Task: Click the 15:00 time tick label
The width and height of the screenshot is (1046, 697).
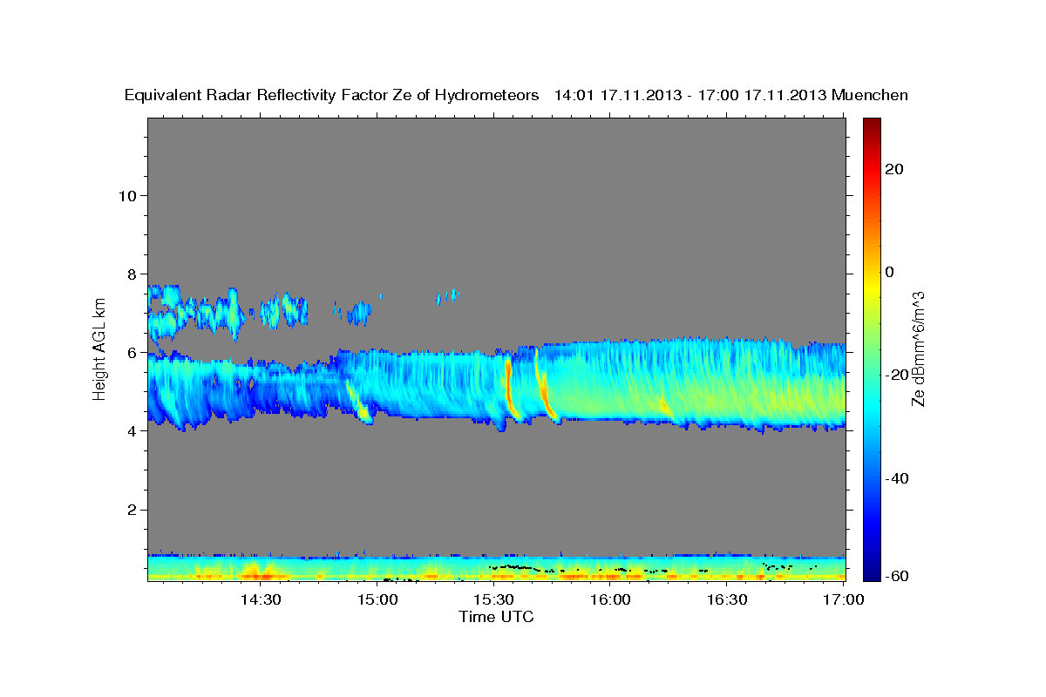Action: [x=377, y=599]
